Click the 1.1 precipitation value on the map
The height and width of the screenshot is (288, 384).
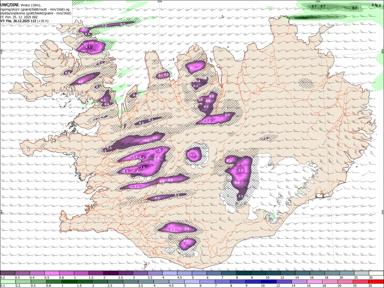pyautogui.click(x=137, y=187)
